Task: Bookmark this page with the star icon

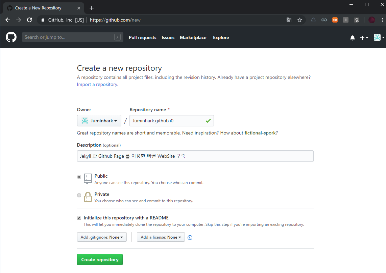Action: (299, 20)
